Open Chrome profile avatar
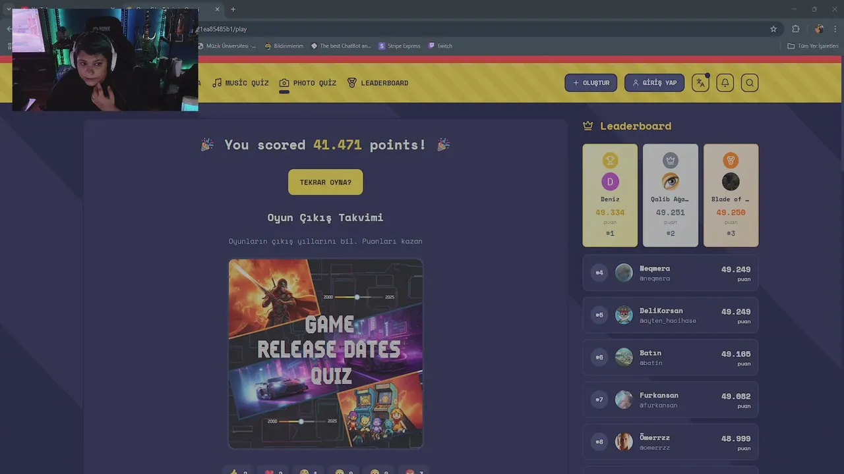The width and height of the screenshot is (844, 474). click(819, 29)
